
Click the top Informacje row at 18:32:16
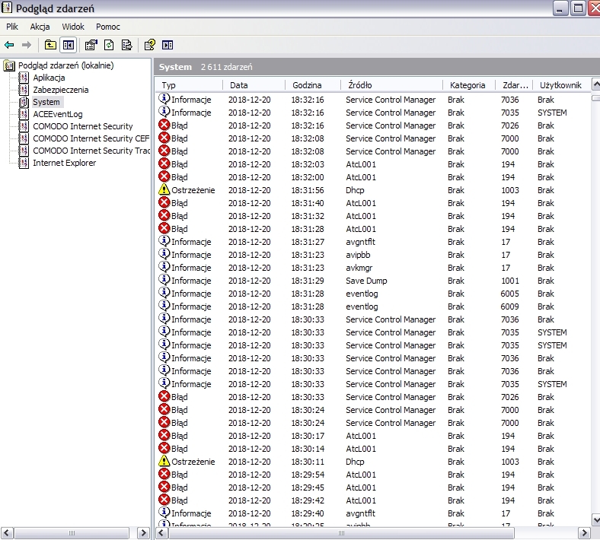(x=373, y=100)
